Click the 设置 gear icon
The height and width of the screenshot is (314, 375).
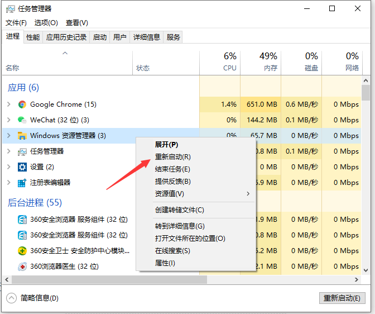coord(22,167)
